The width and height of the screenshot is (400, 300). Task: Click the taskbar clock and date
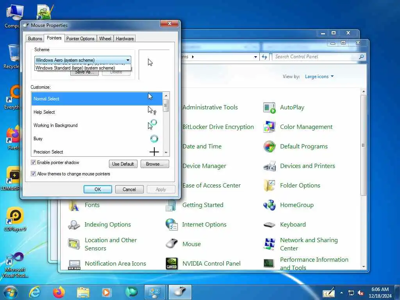click(x=380, y=293)
